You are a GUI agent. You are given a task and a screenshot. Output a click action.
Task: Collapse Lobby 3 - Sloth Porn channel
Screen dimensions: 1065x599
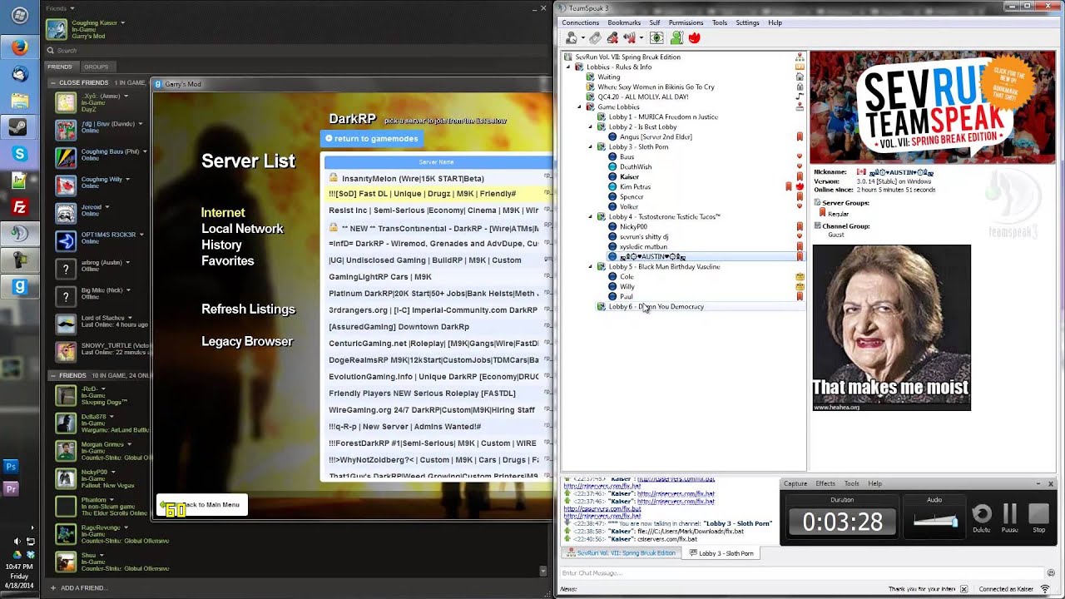click(591, 146)
